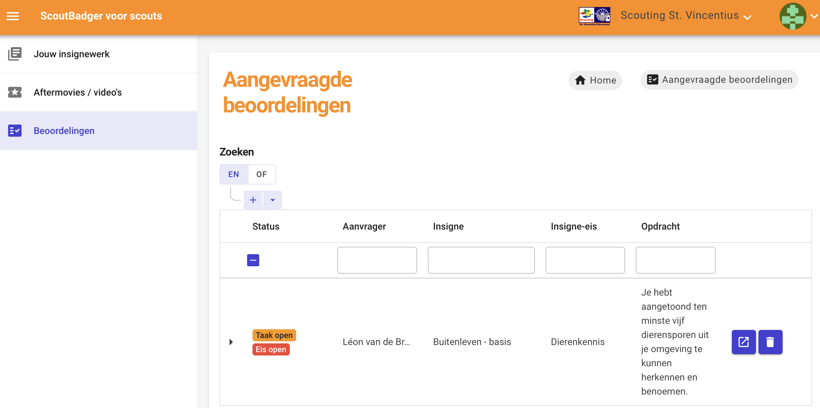Image resolution: width=820 pixels, height=408 pixels.
Task: Open the Dierenkennis request with edit icon
Action: (x=744, y=342)
